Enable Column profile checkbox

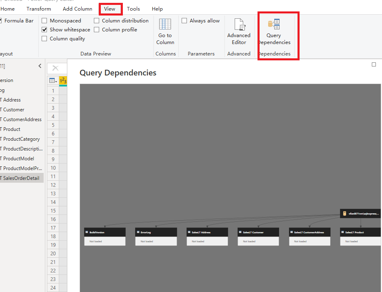[96, 30]
